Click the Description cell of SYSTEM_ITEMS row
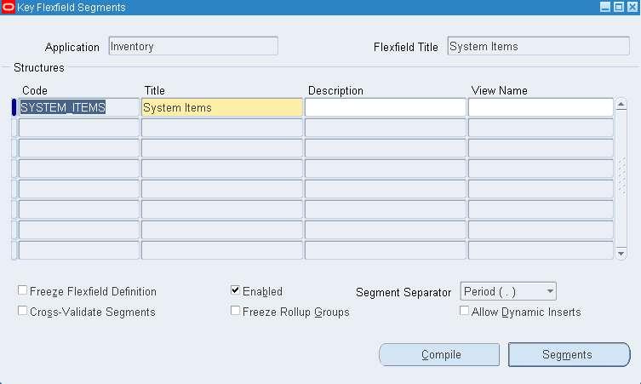Image resolution: width=641 pixels, height=384 pixels. tap(386, 107)
